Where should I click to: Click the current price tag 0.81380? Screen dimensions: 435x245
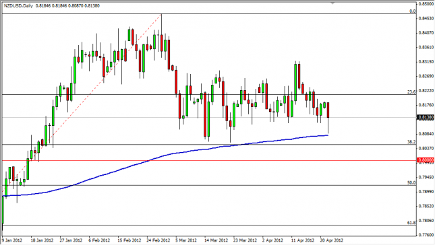click(x=426, y=117)
